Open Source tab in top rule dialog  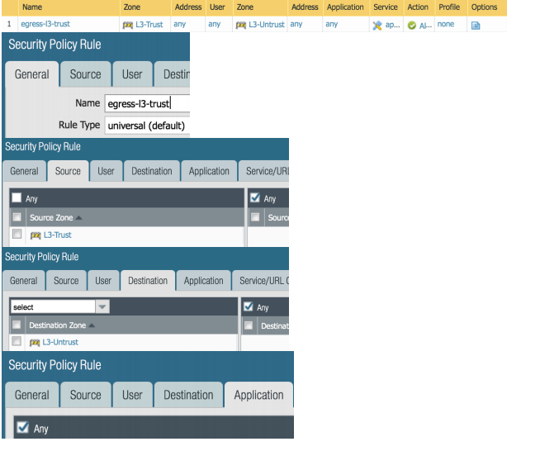85,74
